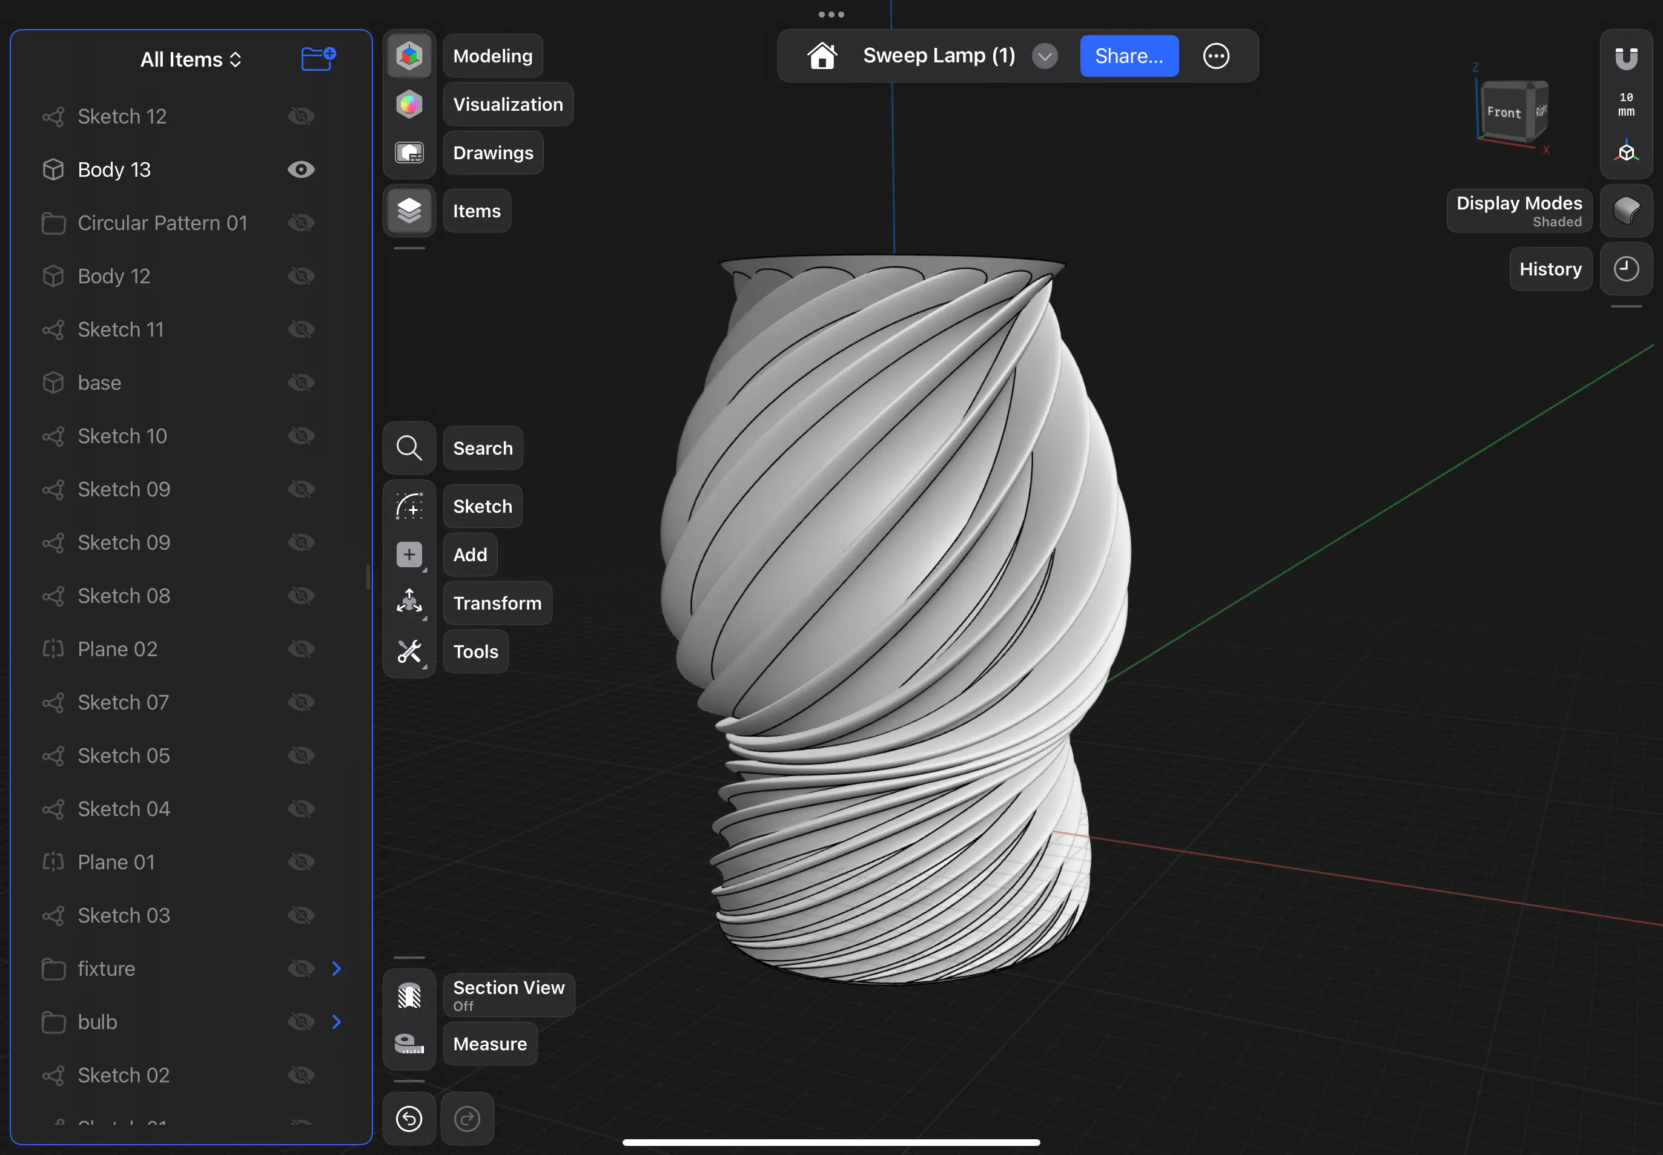1663x1155 pixels.
Task: Click the Sketch tool icon
Action: [409, 507]
